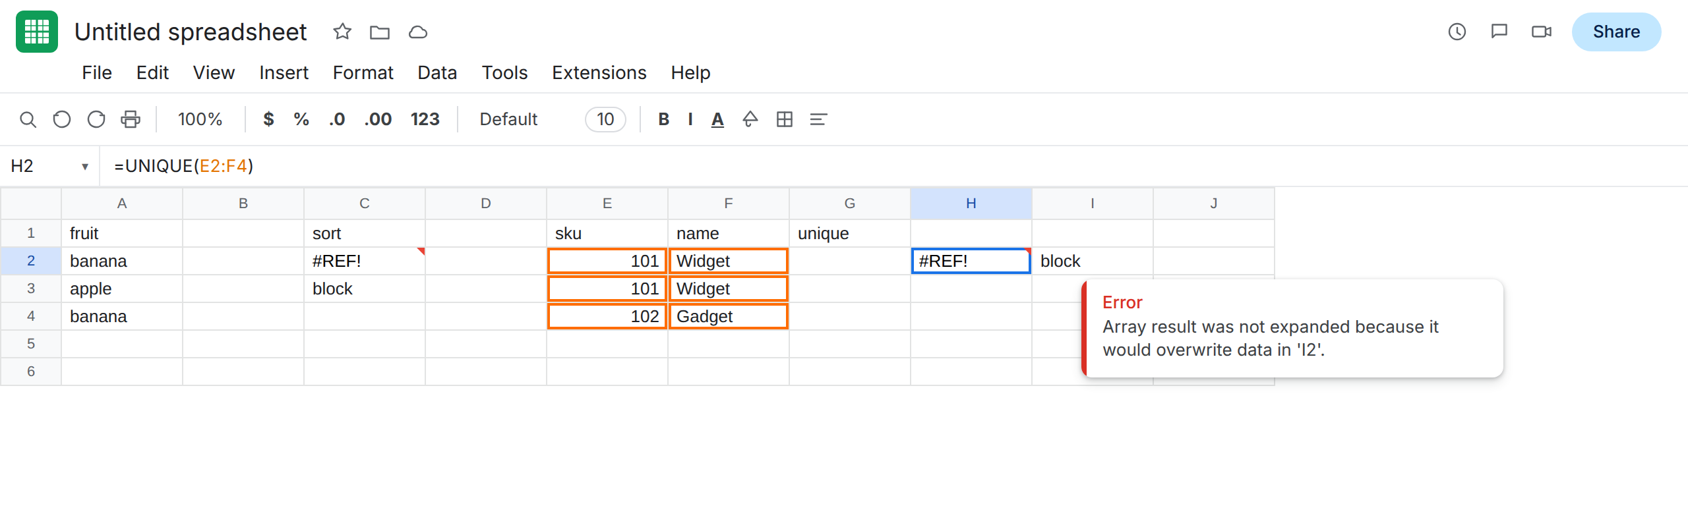The height and width of the screenshot is (527, 1688).
Task: Open the Default font dropdown
Action: point(508,119)
